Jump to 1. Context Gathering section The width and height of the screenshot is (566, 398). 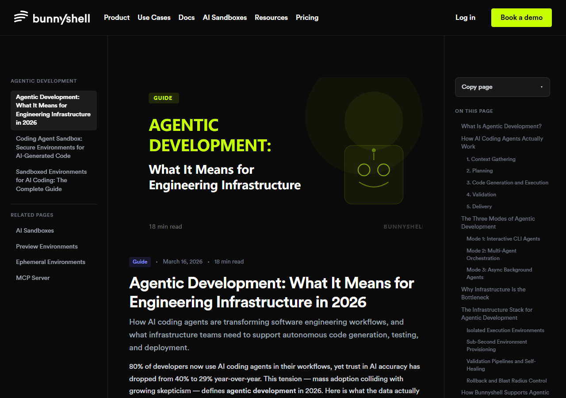point(491,159)
